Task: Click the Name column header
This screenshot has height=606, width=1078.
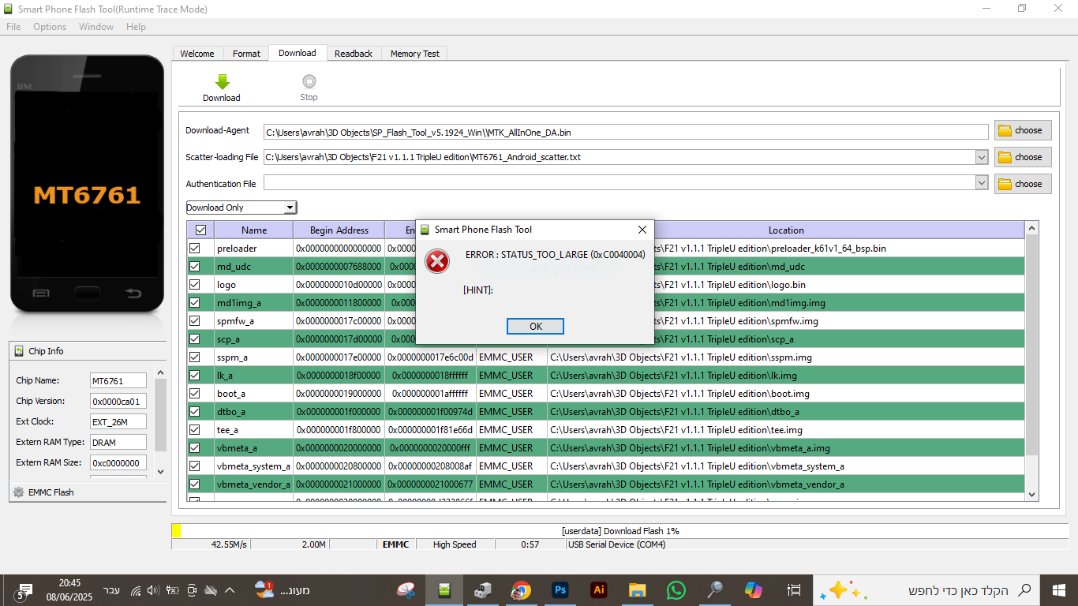Action: (254, 230)
